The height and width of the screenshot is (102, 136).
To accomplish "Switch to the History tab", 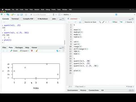I will tap(83, 90).
